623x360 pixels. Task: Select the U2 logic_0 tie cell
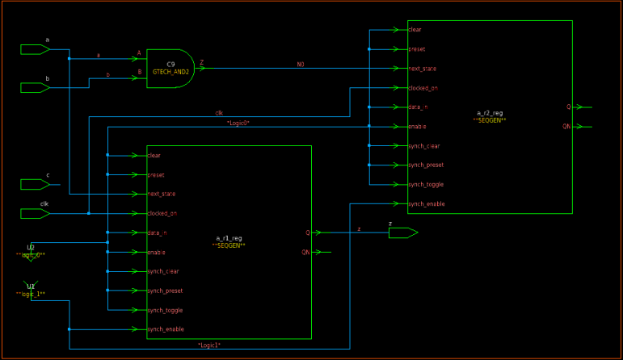[x=31, y=252]
